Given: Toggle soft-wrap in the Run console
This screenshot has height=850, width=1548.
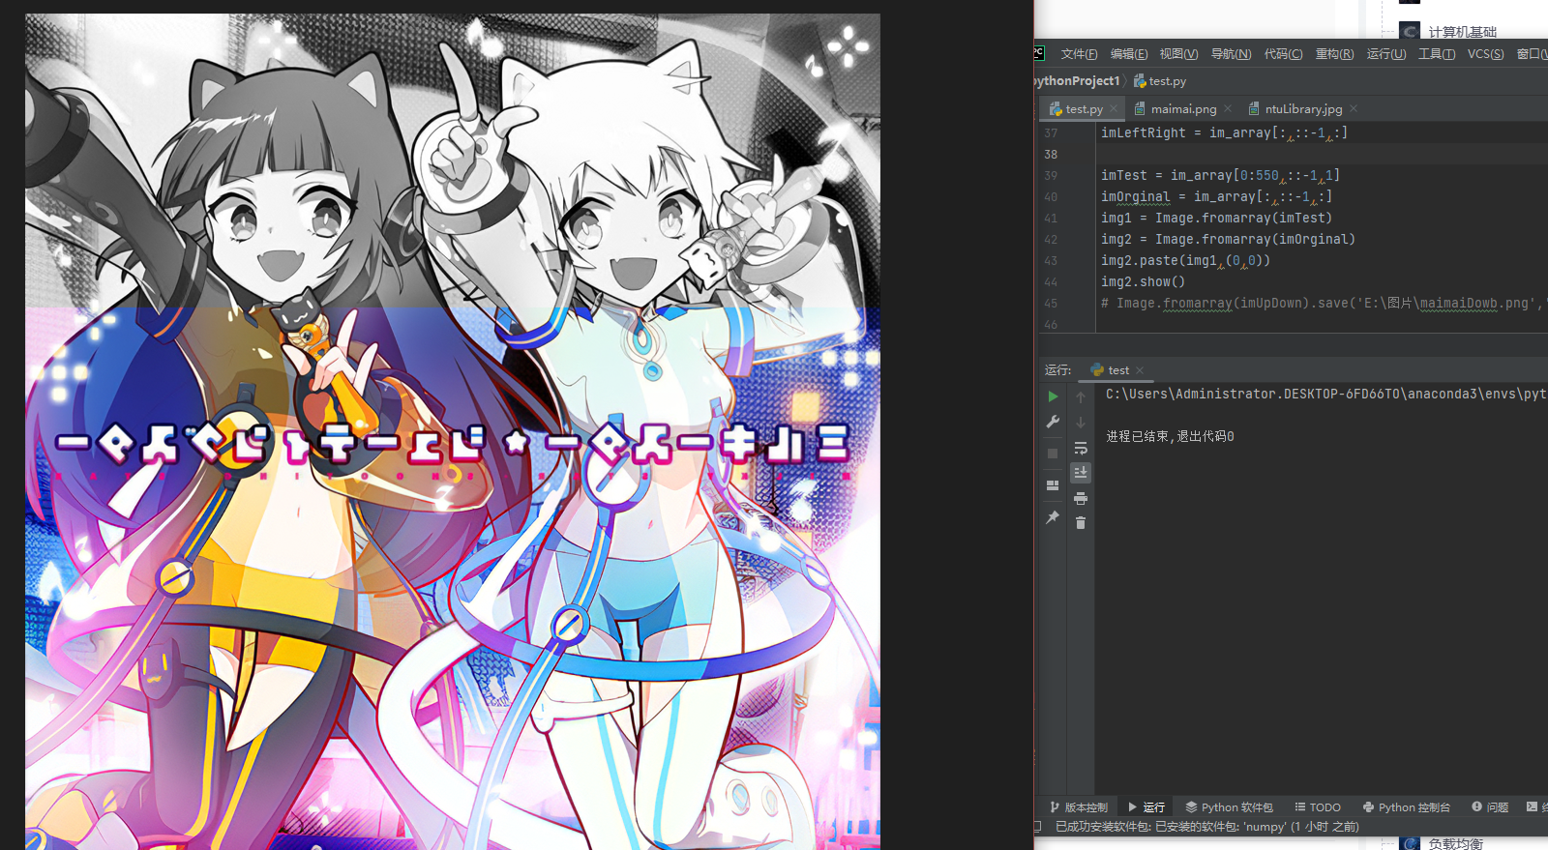Looking at the screenshot, I should (1081, 448).
